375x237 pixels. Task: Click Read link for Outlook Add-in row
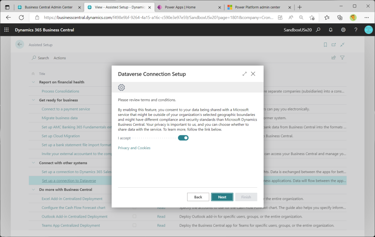161,217
